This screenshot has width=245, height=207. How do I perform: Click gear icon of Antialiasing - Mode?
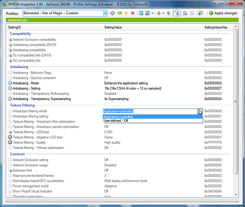point(10,83)
